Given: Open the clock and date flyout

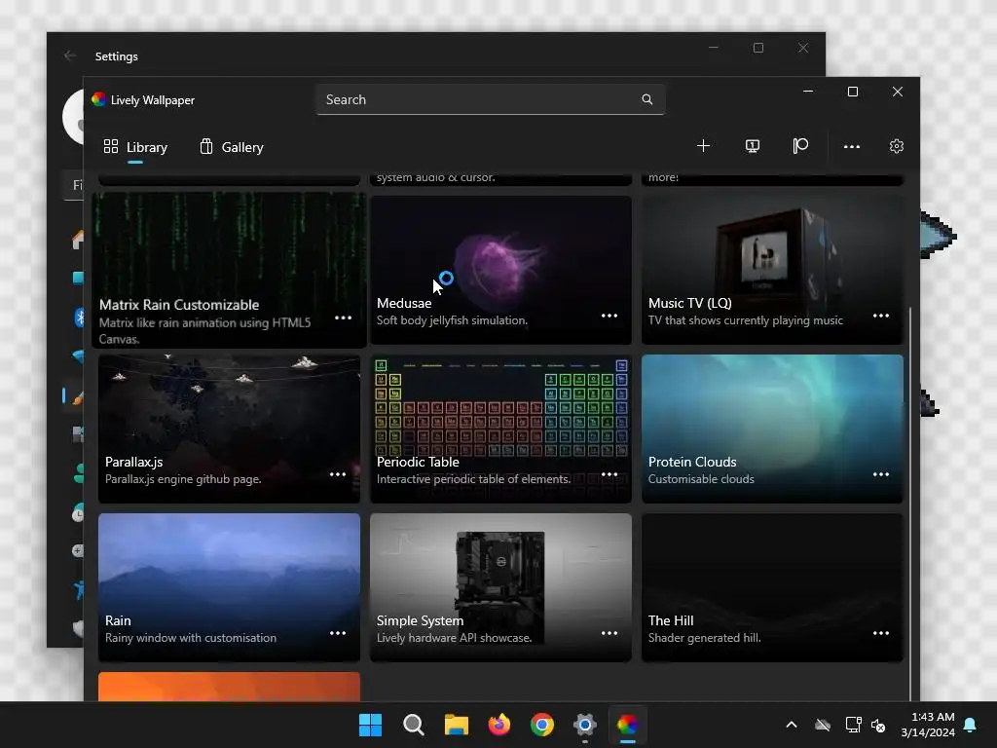Looking at the screenshot, I should pyautogui.click(x=928, y=725).
